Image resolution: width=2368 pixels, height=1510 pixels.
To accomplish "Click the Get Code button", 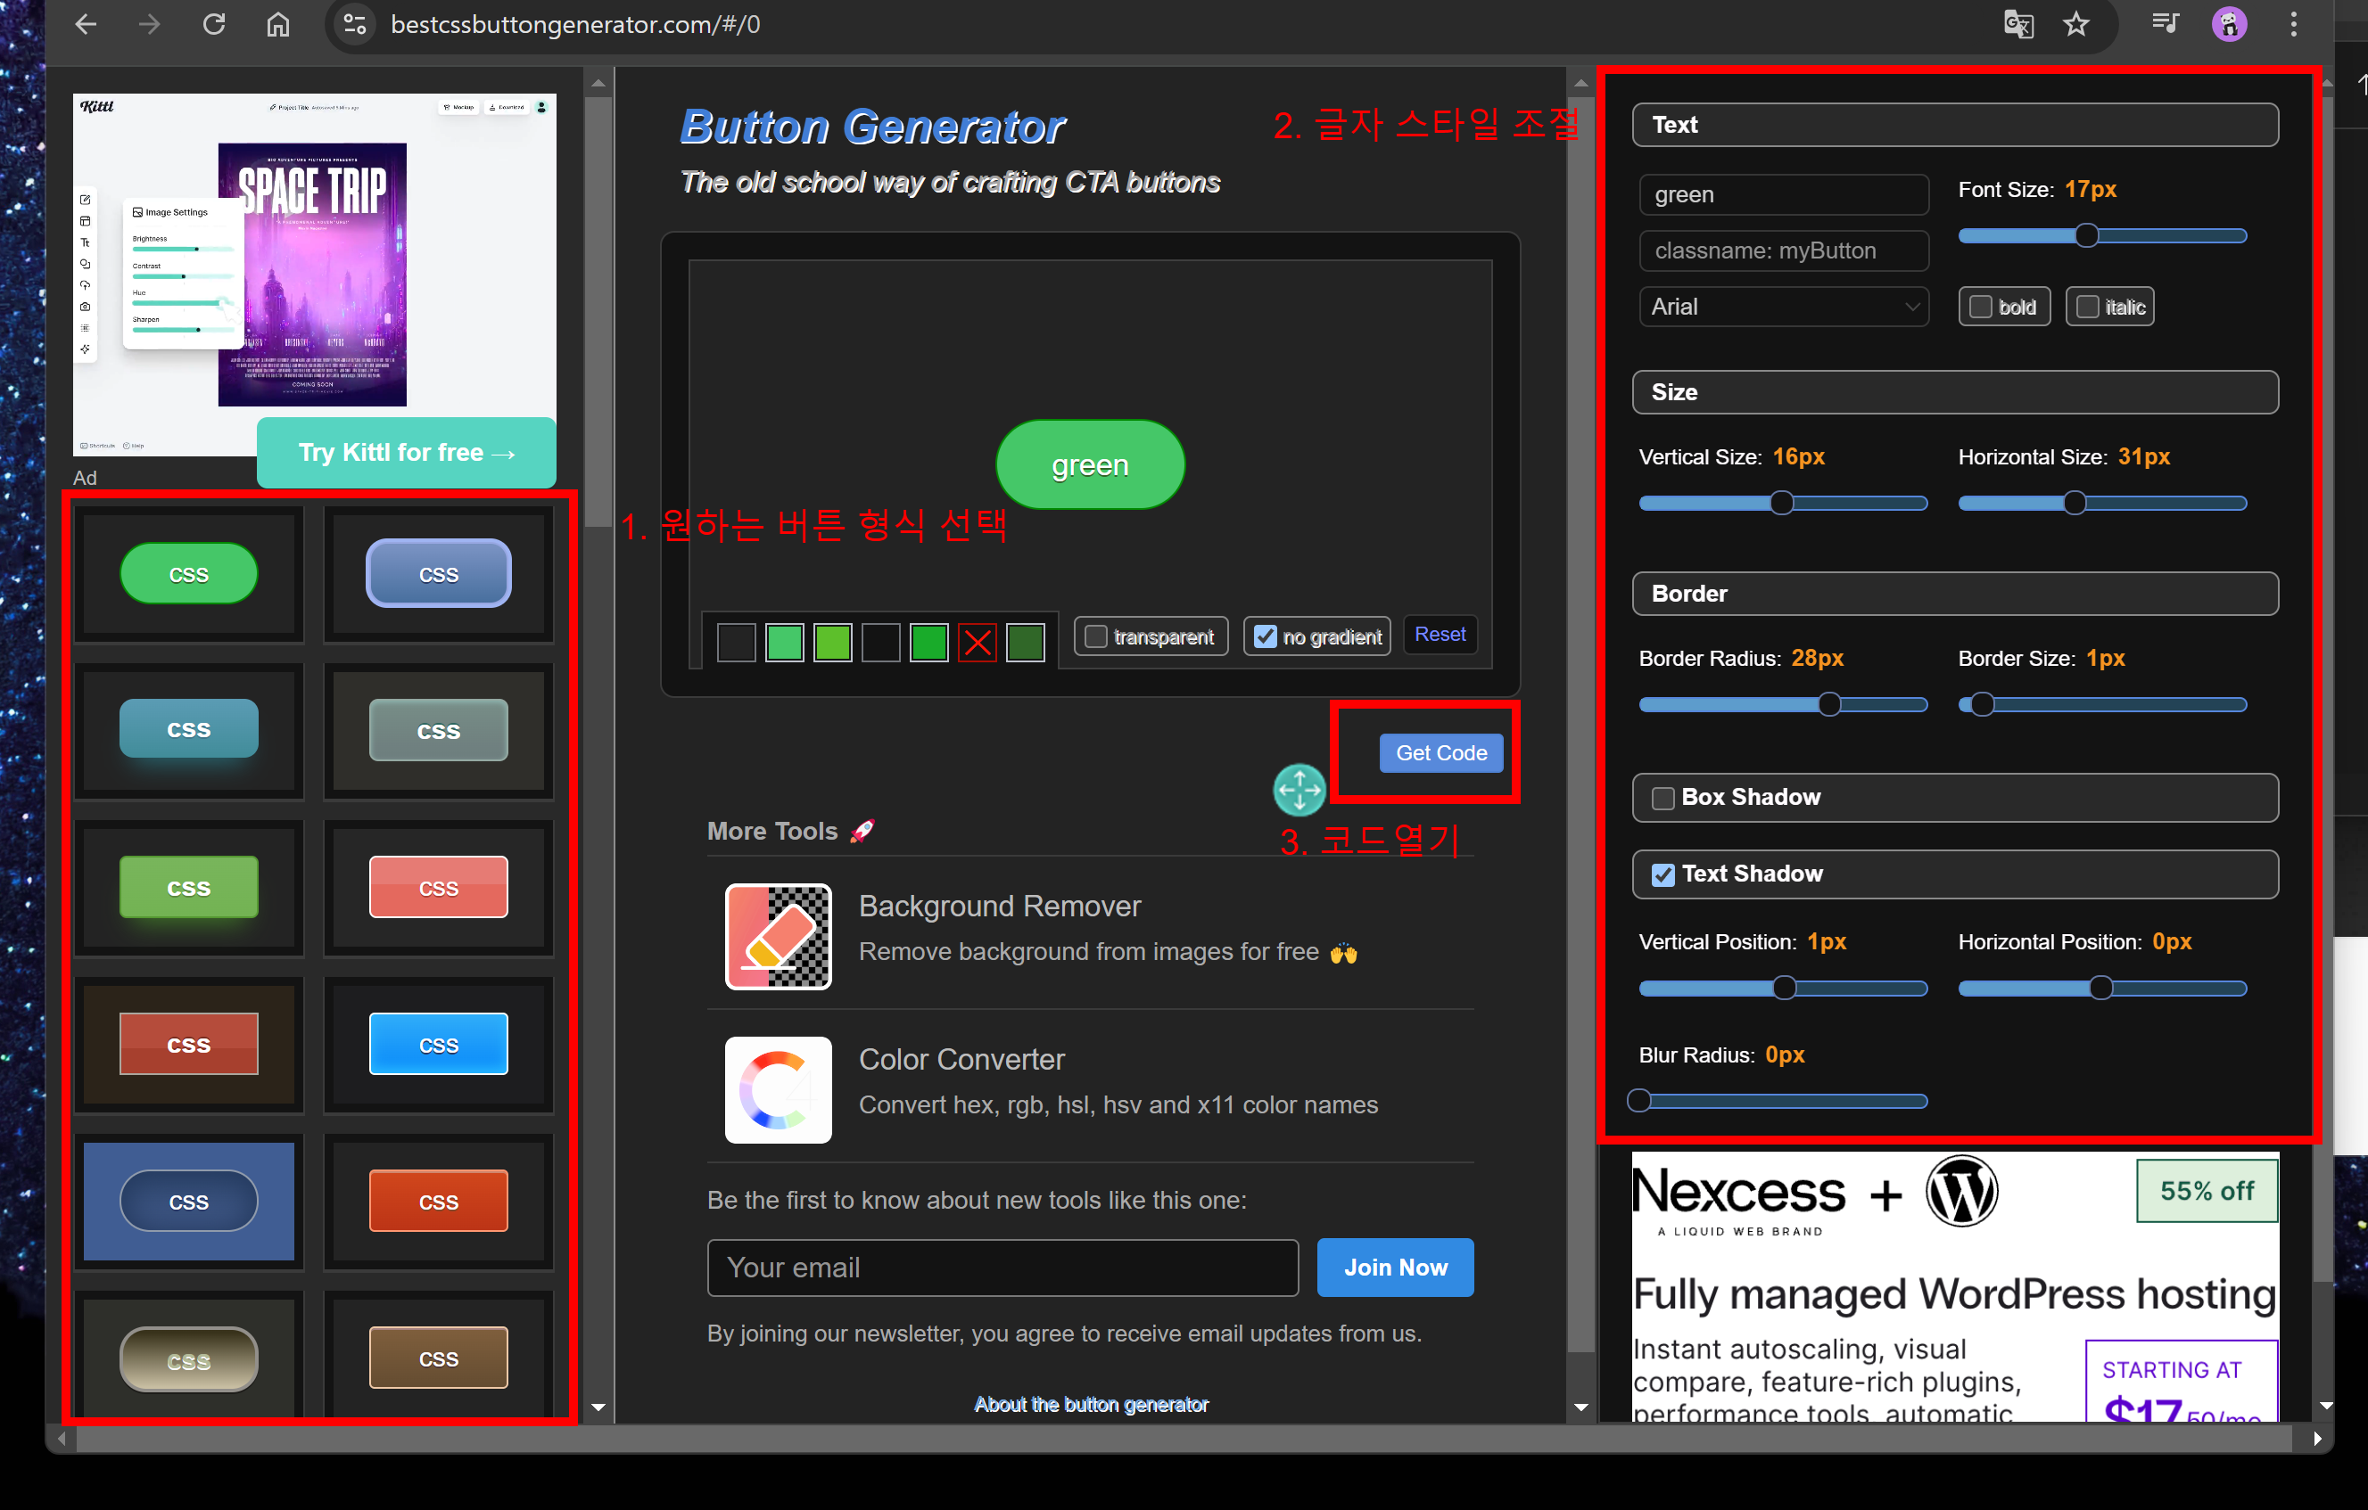I will click(x=1440, y=753).
